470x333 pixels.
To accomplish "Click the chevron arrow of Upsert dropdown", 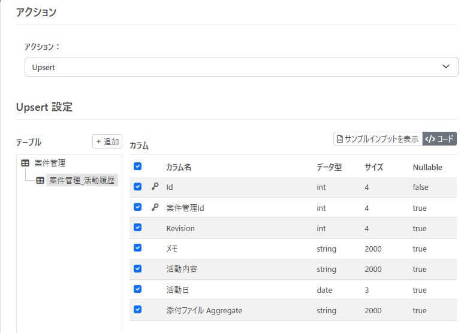I will click(x=446, y=66).
